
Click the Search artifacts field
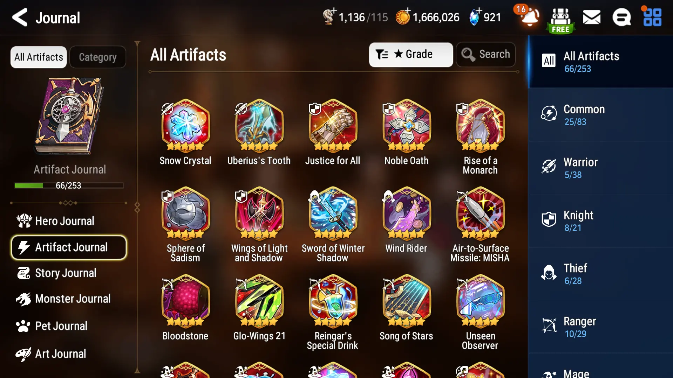486,55
